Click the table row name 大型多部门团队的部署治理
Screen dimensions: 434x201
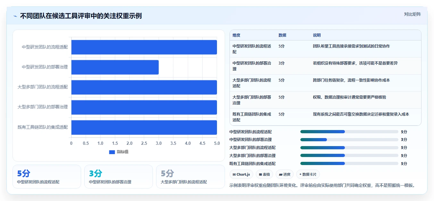252,100
